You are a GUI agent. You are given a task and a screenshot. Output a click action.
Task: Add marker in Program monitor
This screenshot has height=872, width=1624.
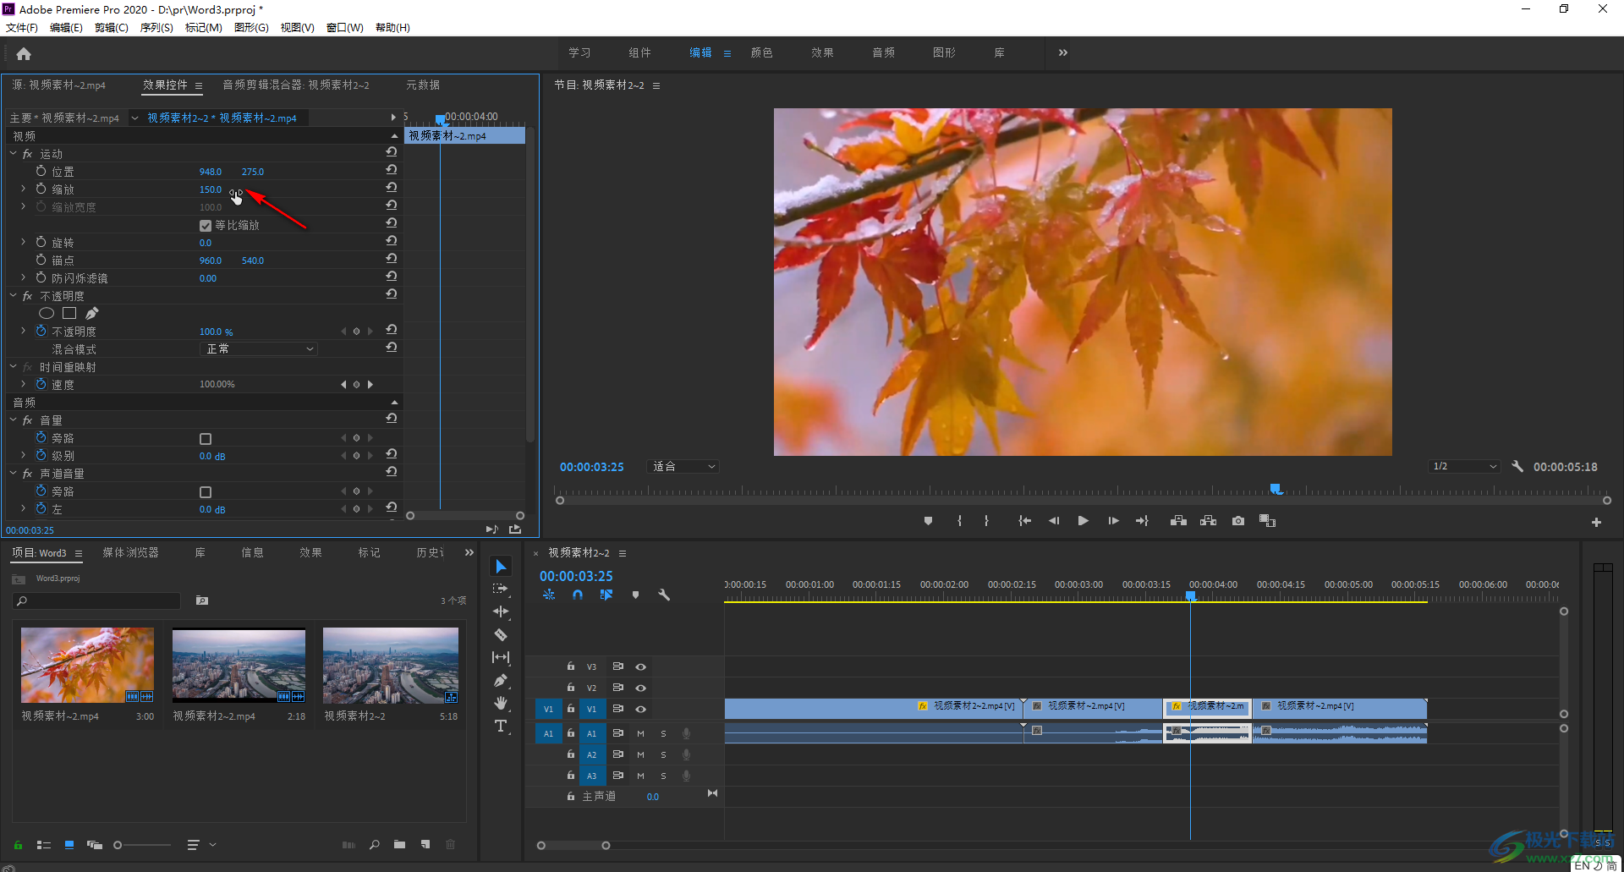click(928, 521)
